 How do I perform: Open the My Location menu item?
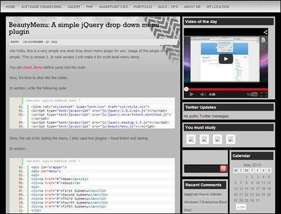(218, 7)
